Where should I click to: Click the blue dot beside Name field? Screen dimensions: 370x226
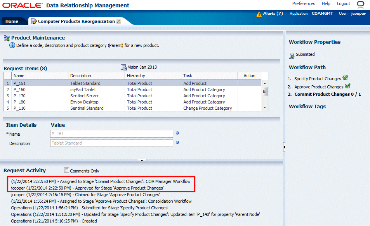pos(177,133)
